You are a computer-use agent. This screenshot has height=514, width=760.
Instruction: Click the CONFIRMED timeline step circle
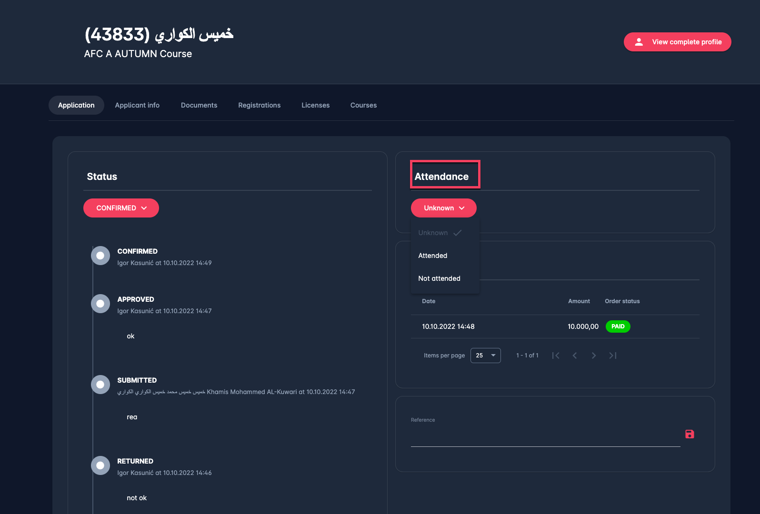tap(100, 256)
